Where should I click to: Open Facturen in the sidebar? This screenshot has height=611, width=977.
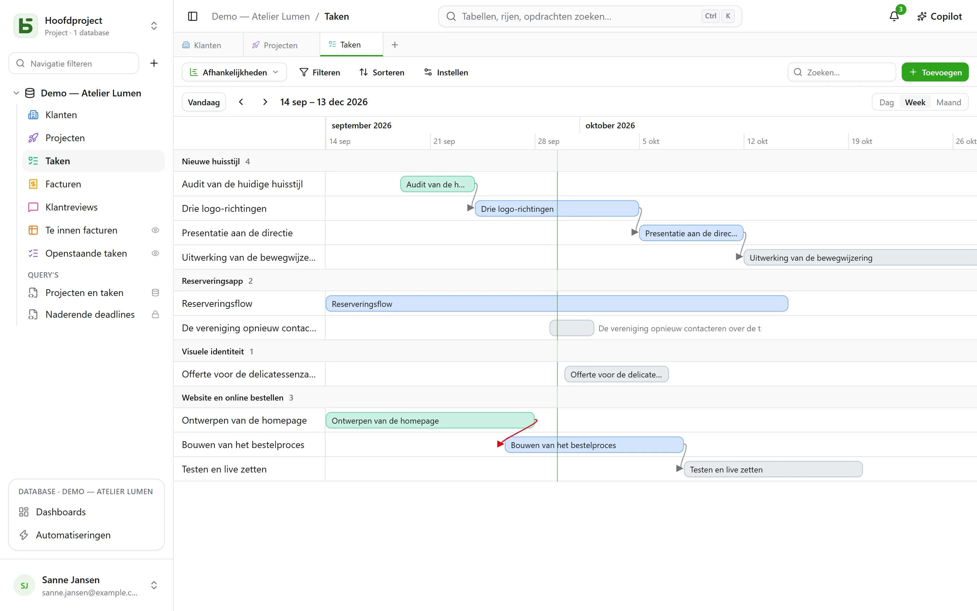pos(94,184)
